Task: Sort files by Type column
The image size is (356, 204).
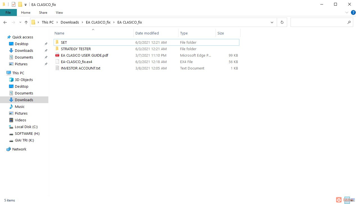Action: [x=197, y=33]
